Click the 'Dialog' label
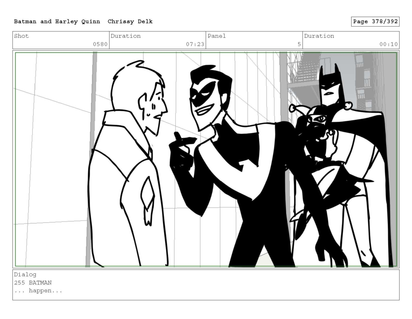412x319 pixels. click(x=25, y=275)
